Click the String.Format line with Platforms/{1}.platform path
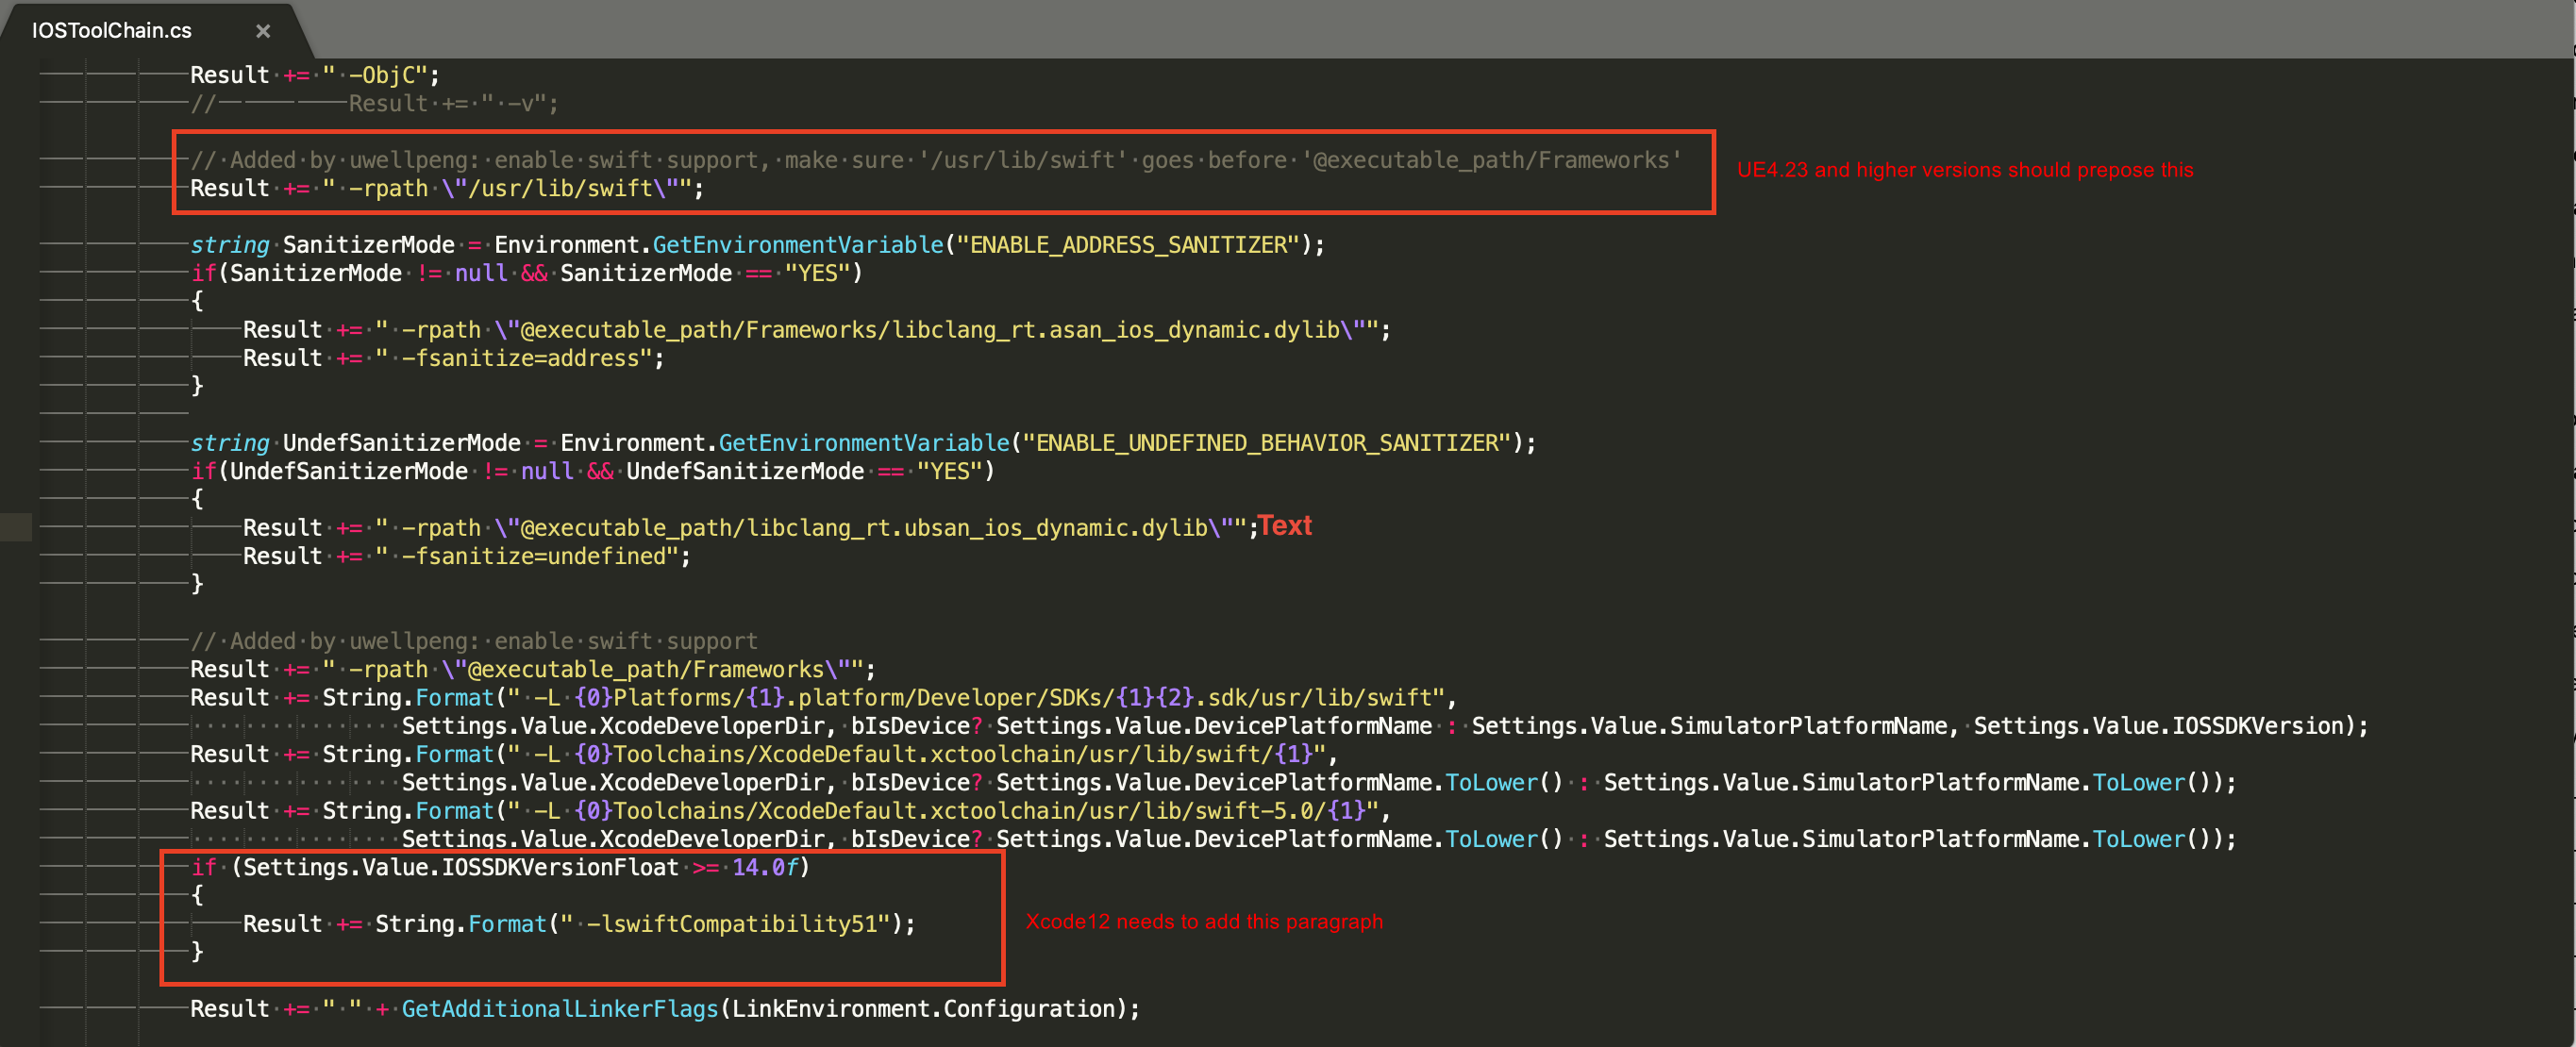 point(823,697)
